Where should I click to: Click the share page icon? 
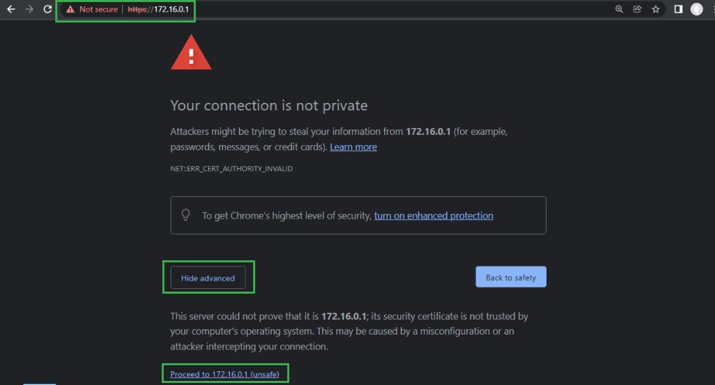637,10
